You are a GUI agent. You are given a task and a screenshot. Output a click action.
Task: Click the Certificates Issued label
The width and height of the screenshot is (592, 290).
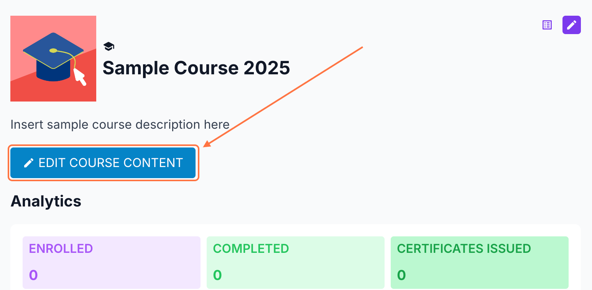pyautogui.click(x=464, y=249)
